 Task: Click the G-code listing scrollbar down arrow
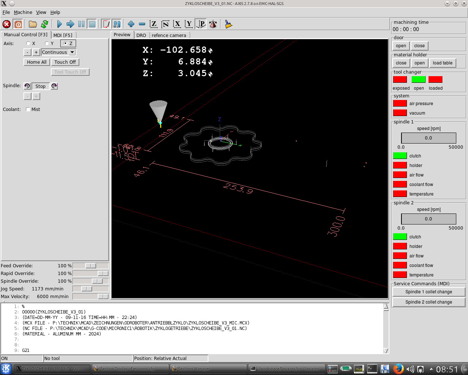coord(386,351)
